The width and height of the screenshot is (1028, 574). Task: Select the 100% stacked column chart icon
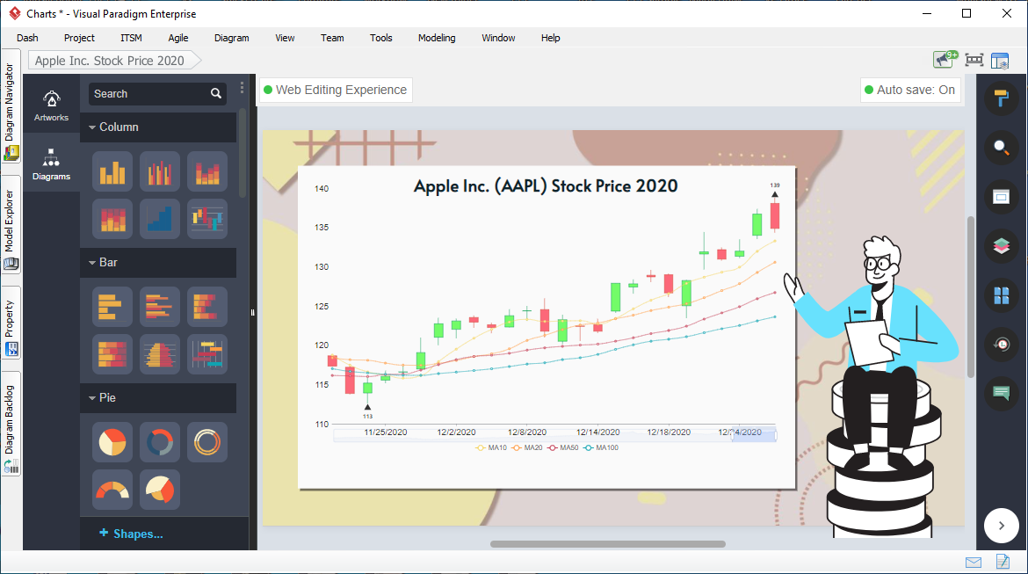tap(112, 219)
